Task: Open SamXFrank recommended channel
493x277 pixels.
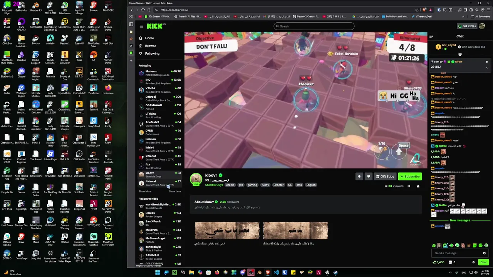Action: click(x=159, y=223)
